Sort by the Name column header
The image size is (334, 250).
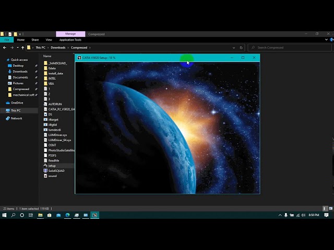[47, 56]
